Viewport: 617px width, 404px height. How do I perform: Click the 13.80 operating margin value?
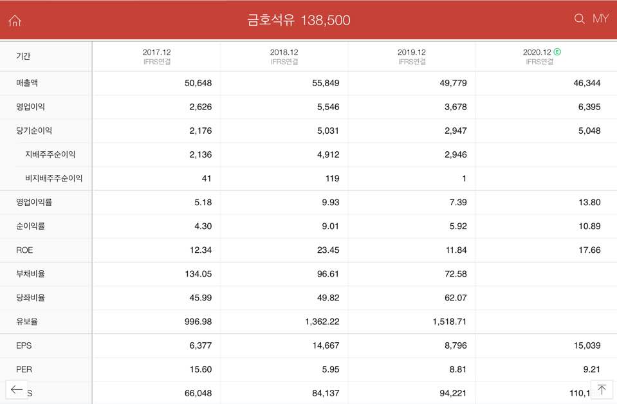tap(589, 202)
